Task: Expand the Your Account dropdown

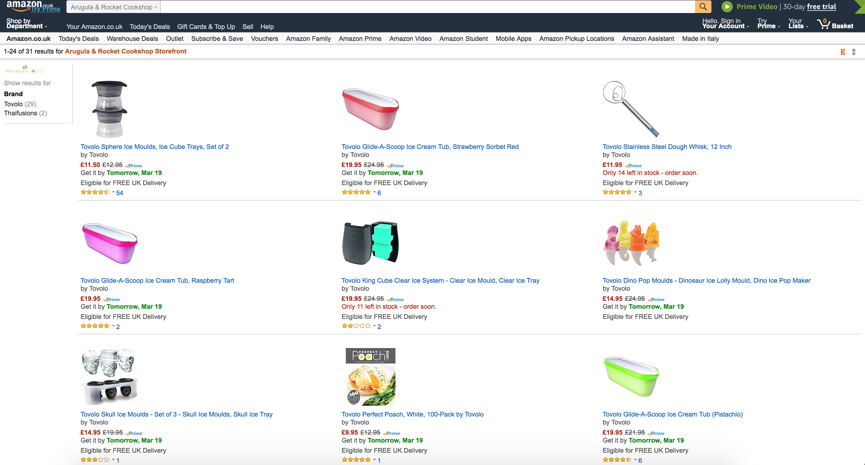Action: (x=725, y=24)
